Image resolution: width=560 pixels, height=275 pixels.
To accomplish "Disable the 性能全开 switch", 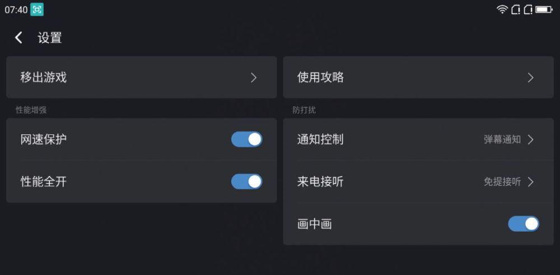I will click(x=246, y=181).
